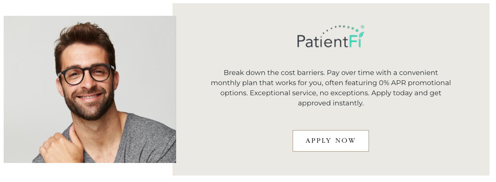Click the APPLY NOW button
Image resolution: width=496 pixels, height=182 pixels.
pyautogui.click(x=330, y=141)
